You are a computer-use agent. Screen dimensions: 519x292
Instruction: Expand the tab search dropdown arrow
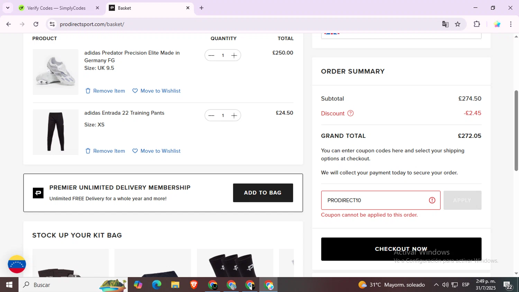tap(8, 8)
